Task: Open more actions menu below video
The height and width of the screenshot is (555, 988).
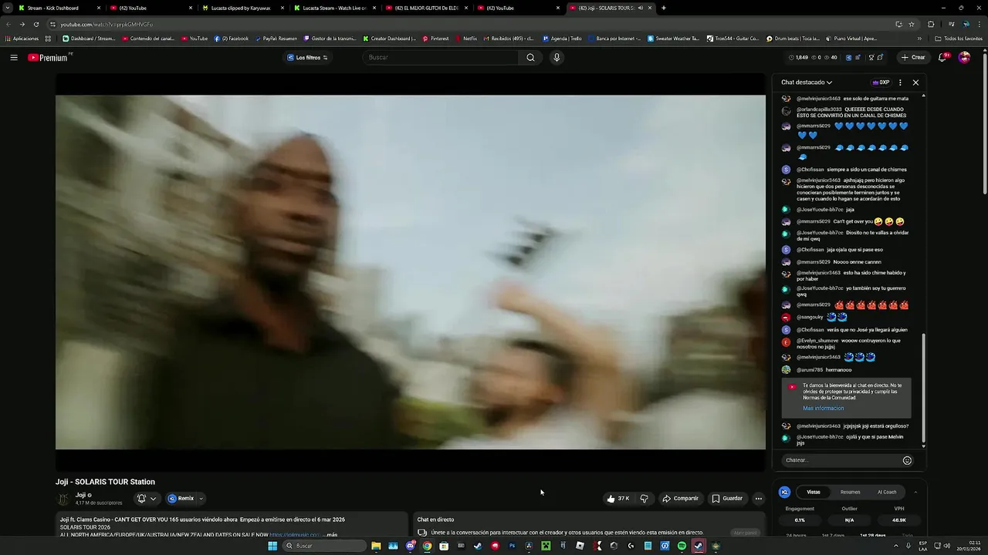Action: [758, 498]
